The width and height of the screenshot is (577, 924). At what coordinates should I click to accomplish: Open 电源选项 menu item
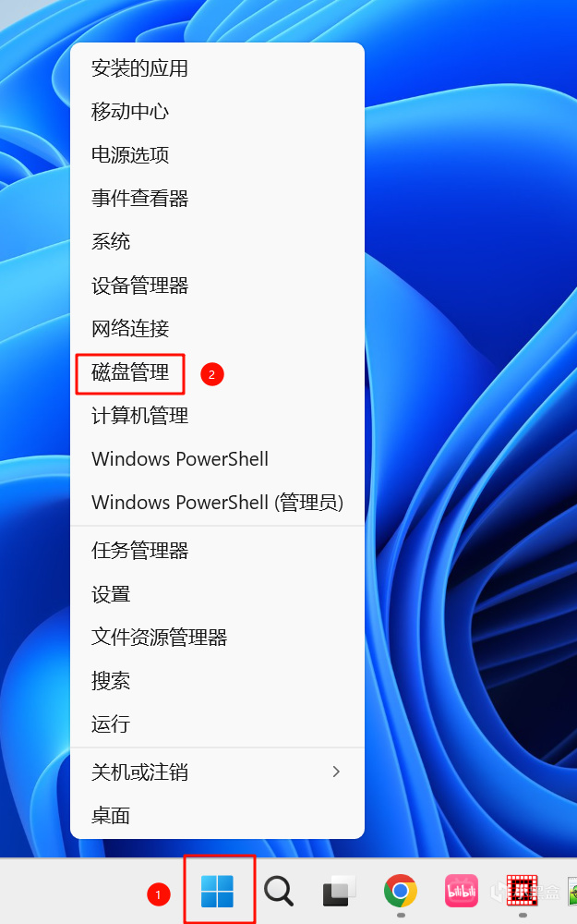click(x=130, y=155)
